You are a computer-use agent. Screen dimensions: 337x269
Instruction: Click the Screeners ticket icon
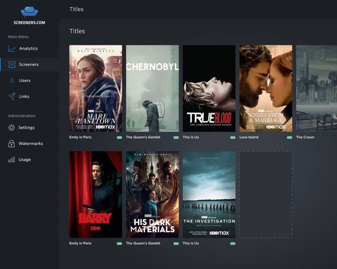[12, 64]
